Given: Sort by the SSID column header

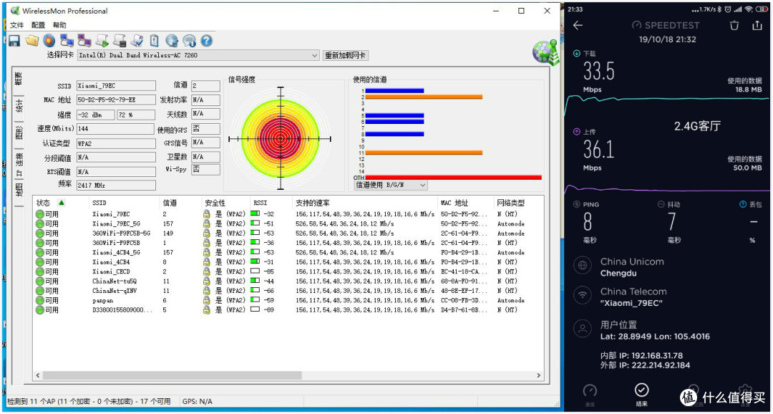Looking at the screenshot, I should pyautogui.click(x=126, y=203).
